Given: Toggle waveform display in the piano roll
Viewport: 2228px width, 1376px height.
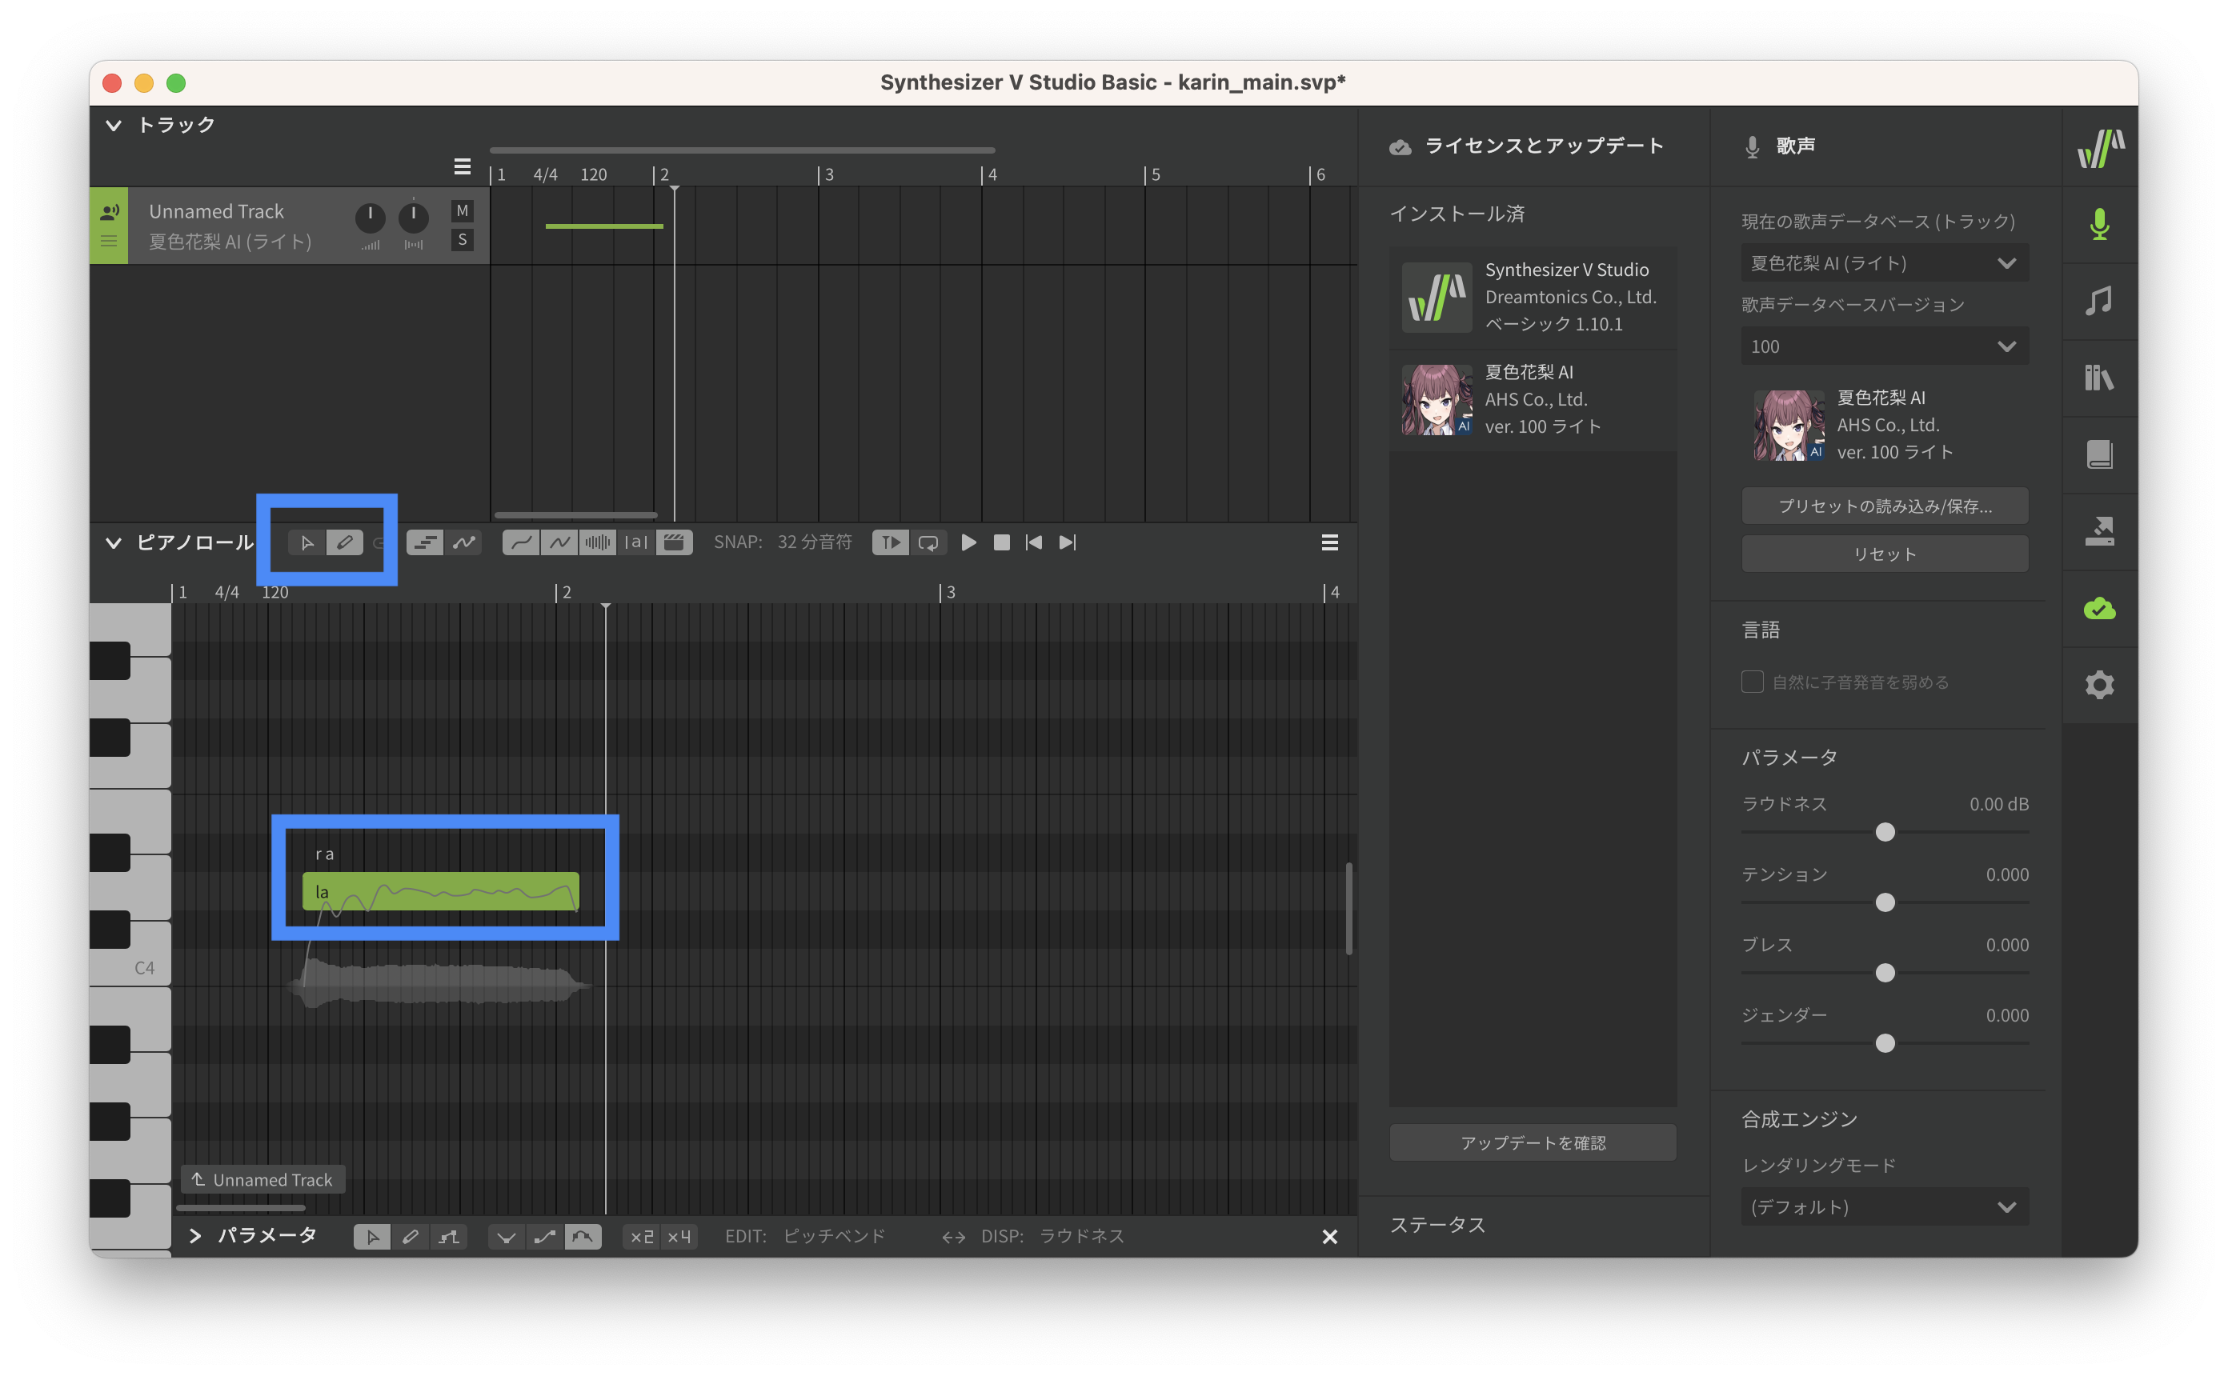Looking at the screenshot, I should (x=597, y=542).
